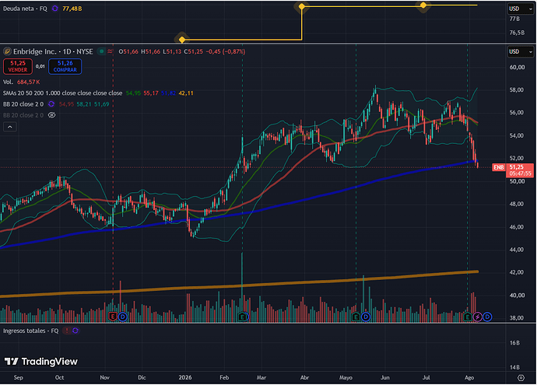
Task: Click the 58,21 upper Bollinger band value
Action: 84,104
